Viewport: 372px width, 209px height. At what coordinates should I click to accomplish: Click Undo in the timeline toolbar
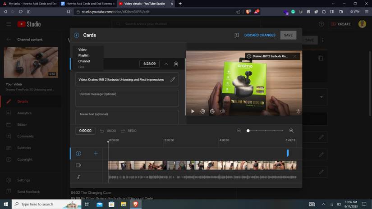point(108,131)
